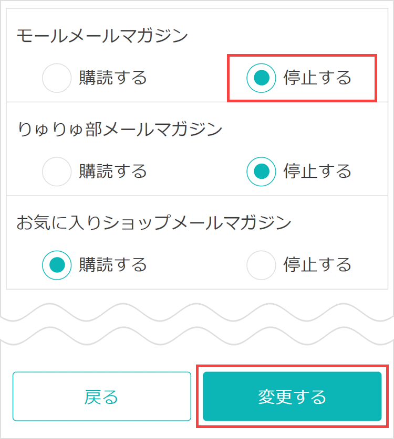The image size is (394, 439).
Task: Click the 戻る button
Action: (x=102, y=396)
